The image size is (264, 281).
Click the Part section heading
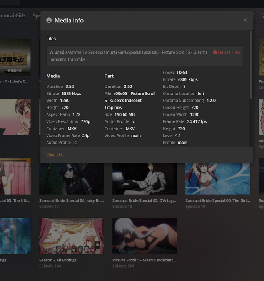(x=109, y=76)
